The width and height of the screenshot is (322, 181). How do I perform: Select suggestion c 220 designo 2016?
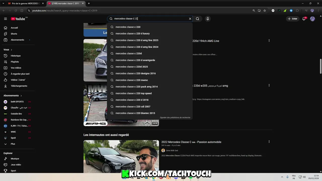150,73
